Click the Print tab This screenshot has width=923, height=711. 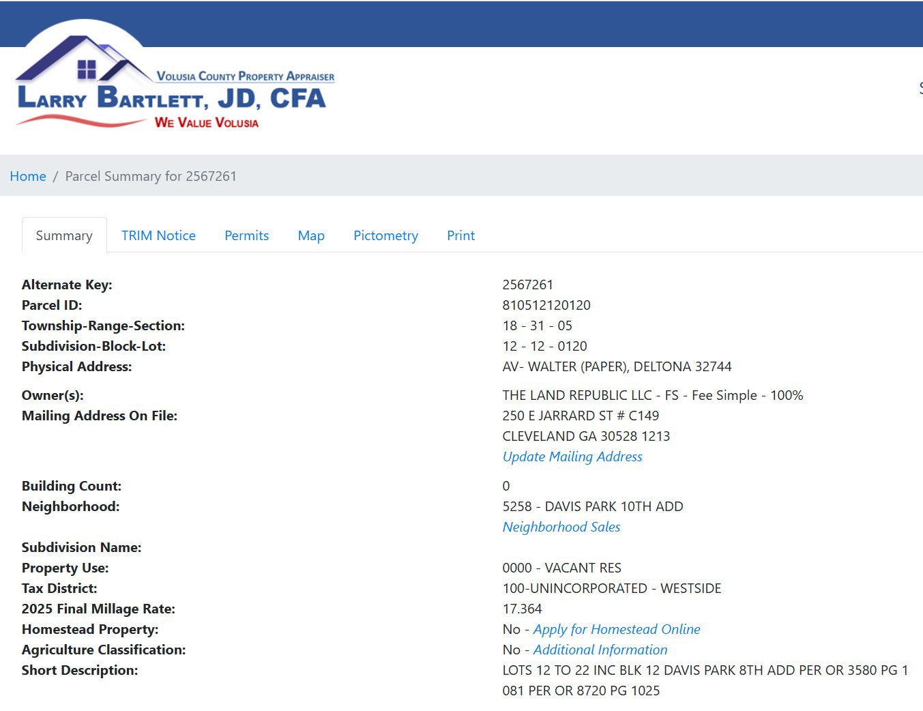tap(460, 235)
